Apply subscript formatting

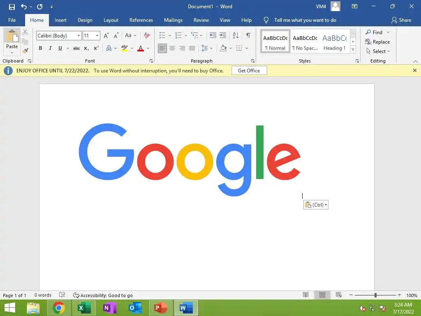(x=86, y=49)
